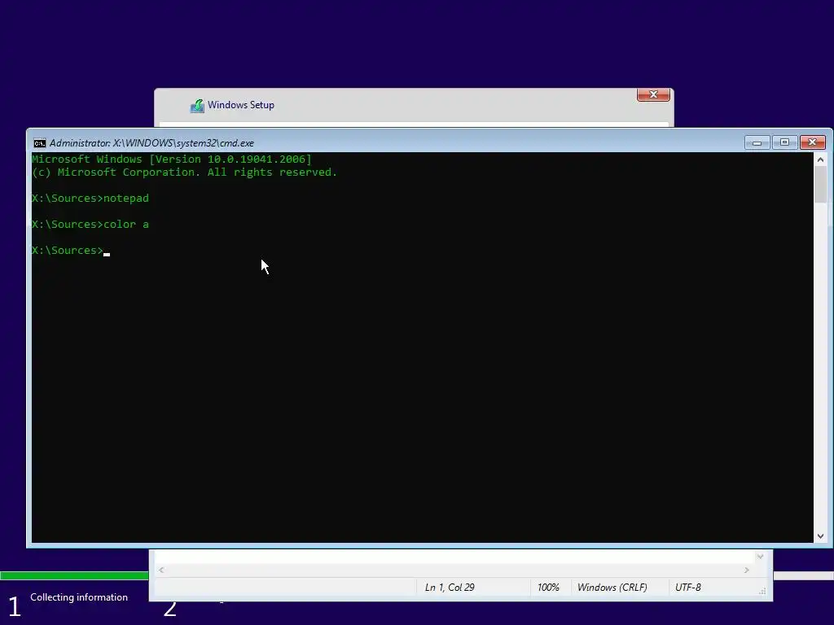This screenshot has height=625, width=834.
Task: Click the Notepad horizontal scroll left arrow
Action: pyautogui.click(x=161, y=570)
